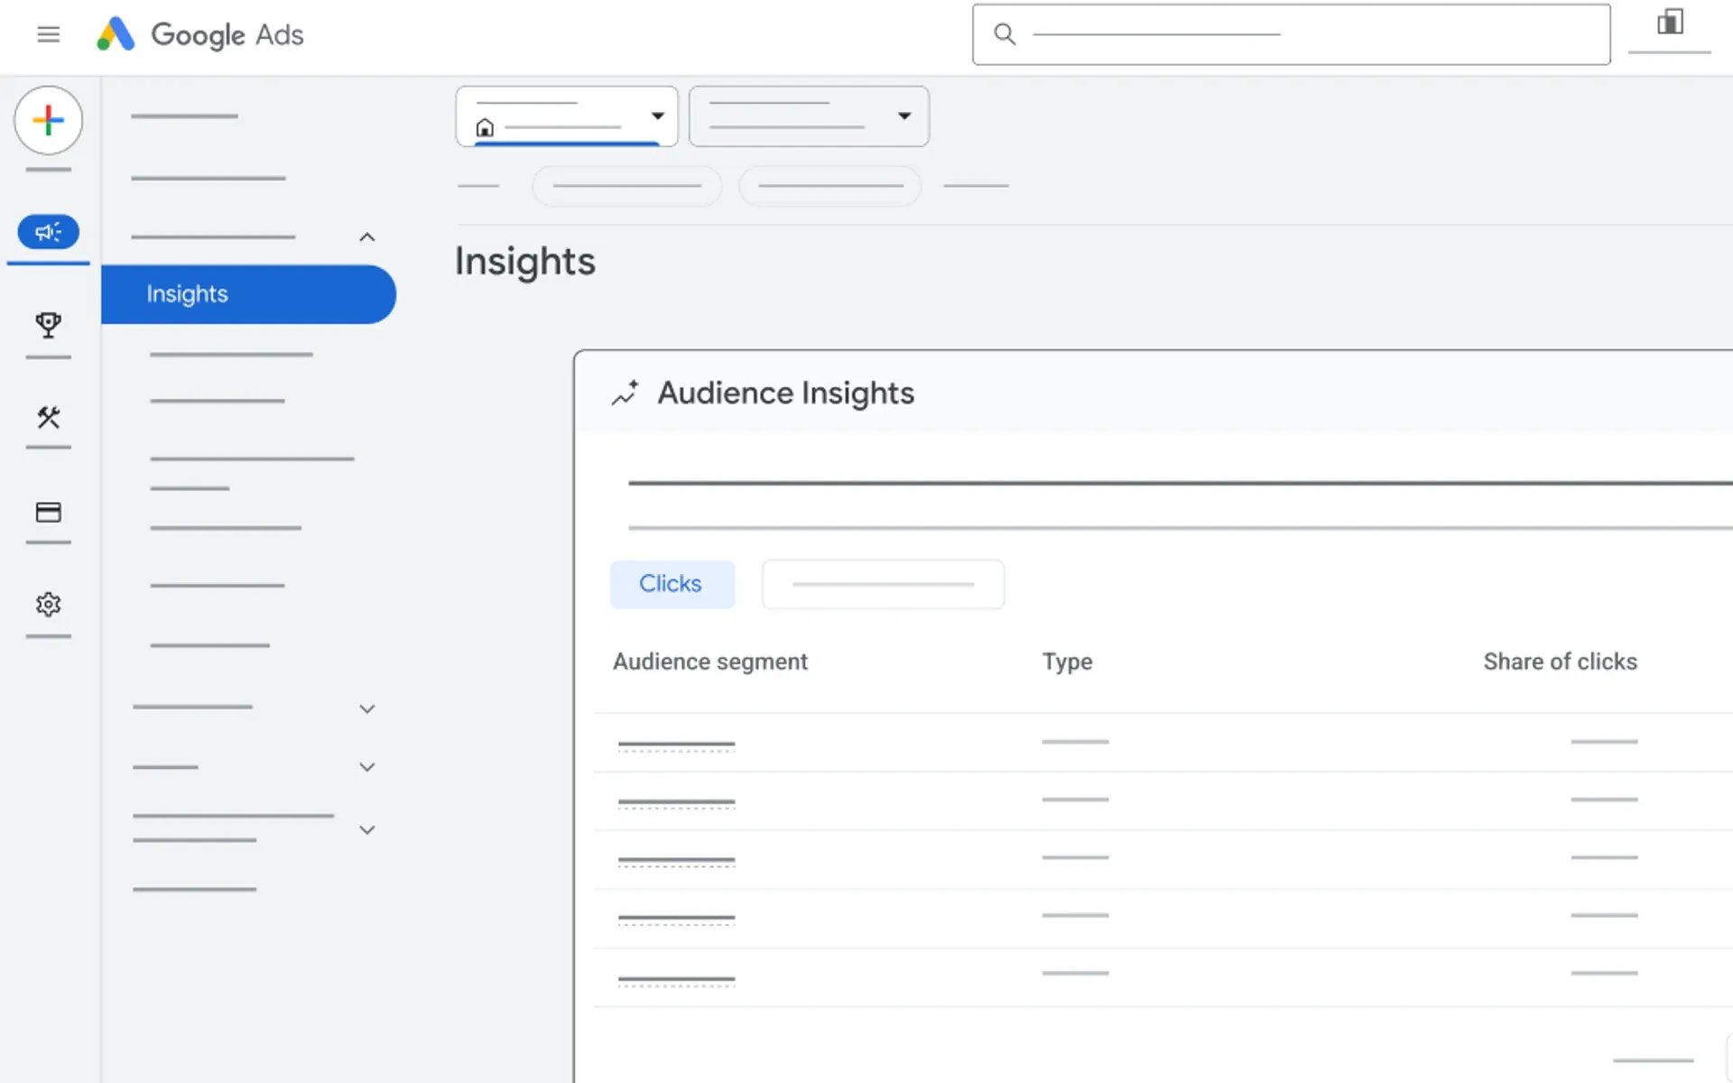Toggle the second metric tab next to Clicks
Viewport: 1733px width, 1083px height.
click(884, 584)
